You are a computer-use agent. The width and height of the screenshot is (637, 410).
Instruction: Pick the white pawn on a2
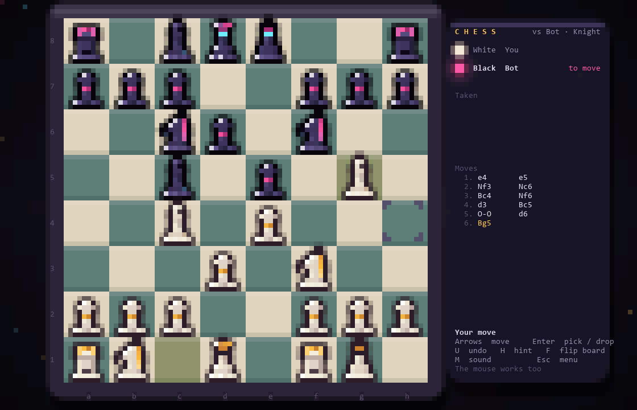pyautogui.click(x=86, y=317)
